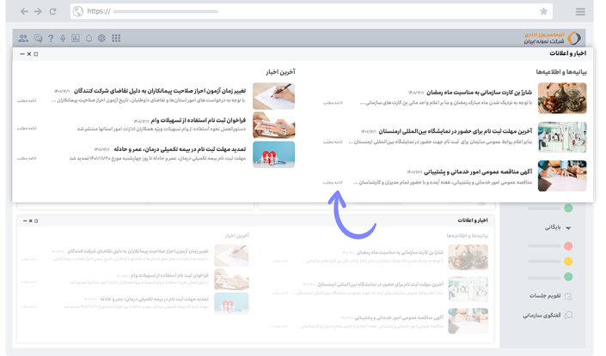Screen dimensions: 606x356
Task: Open the apps grid icon
Action: click(116, 39)
